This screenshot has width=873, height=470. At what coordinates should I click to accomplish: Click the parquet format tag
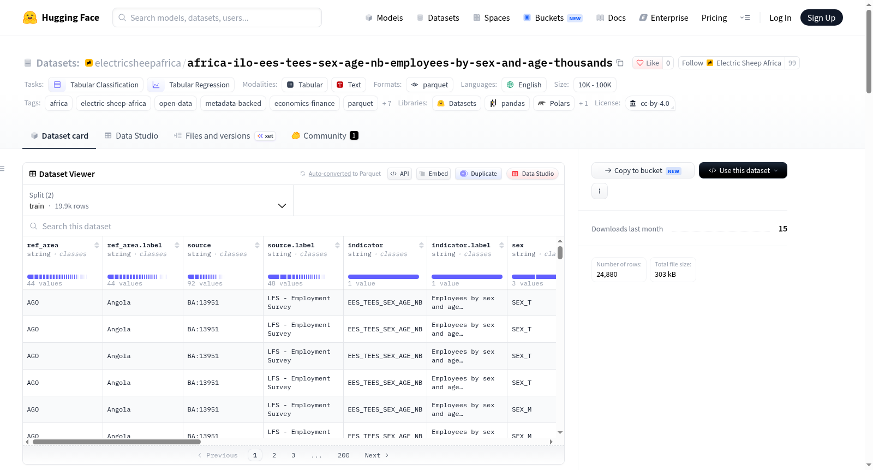tap(429, 85)
